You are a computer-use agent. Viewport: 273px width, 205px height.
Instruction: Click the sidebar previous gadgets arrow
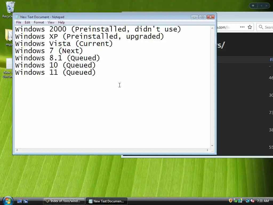[x=261, y=6]
